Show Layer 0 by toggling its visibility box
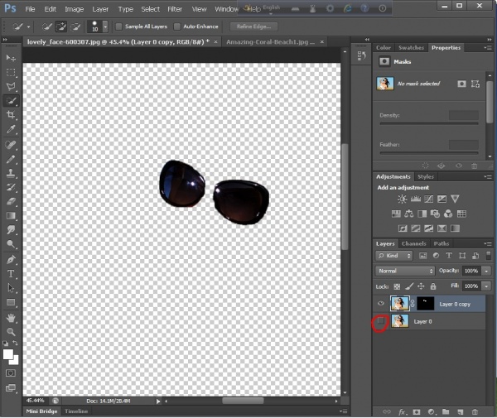Viewport: 497px width, 418px height. (381, 321)
